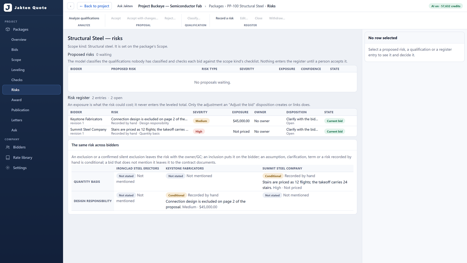Click the Confidence header in Proposed risks
The height and width of the screenshot is (263, 467).
point(311,69)
